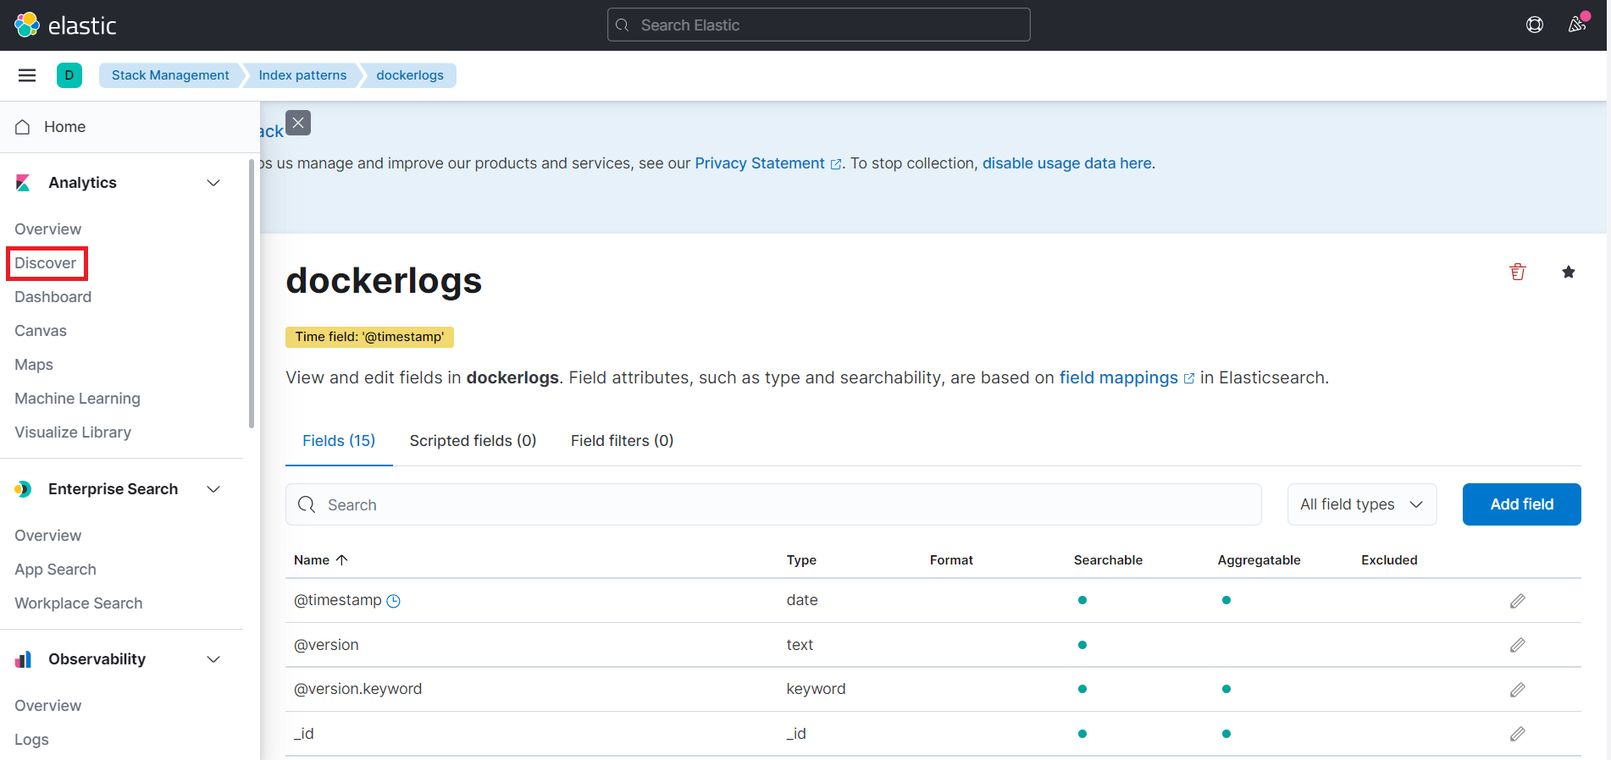Open Logs under Observability

(x=31, y=740)
